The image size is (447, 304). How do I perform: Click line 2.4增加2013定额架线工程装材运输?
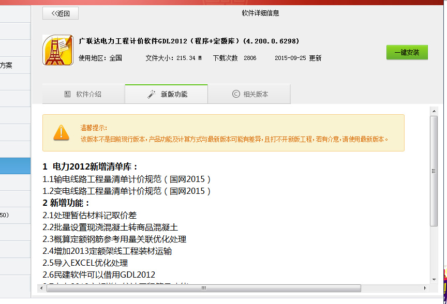(107, 251)
